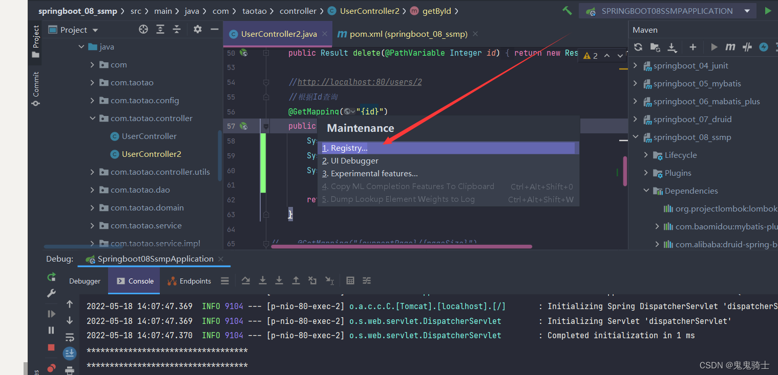The height and width of the screenshot is (375, 778).
Task: Toggle Maven Skip Tests mode
Action: click(747, 47)
